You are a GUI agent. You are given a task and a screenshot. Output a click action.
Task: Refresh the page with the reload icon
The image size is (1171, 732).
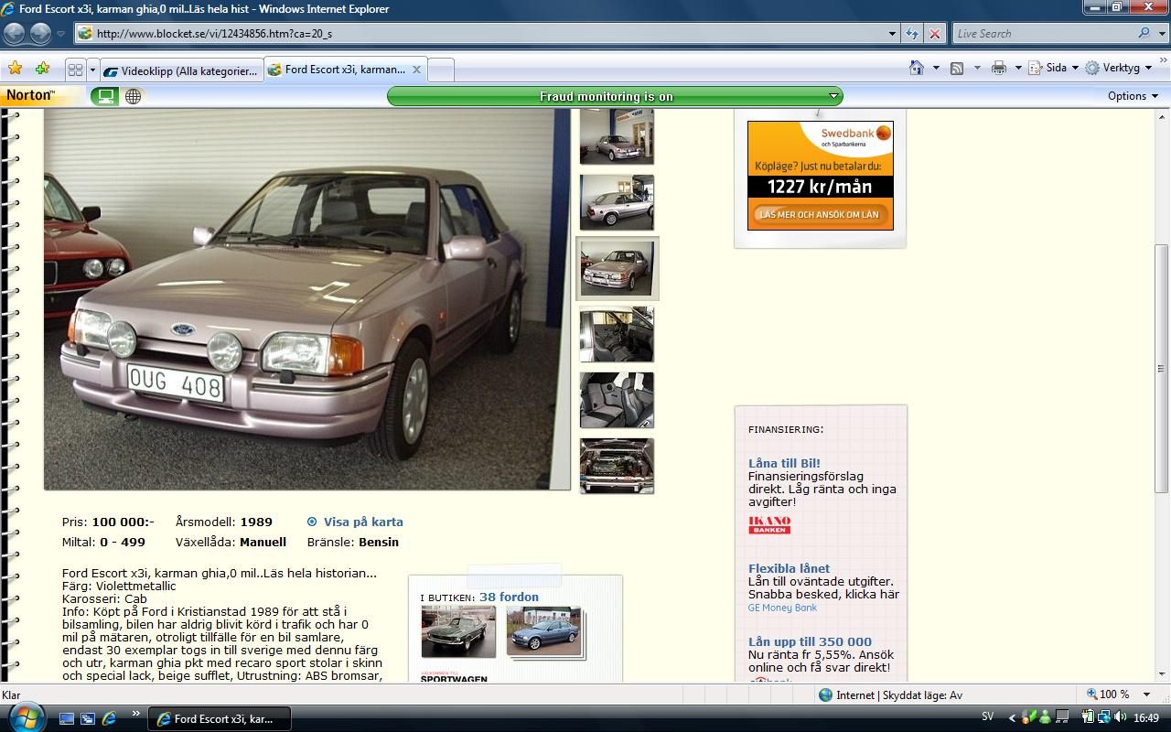coord(912,34)
